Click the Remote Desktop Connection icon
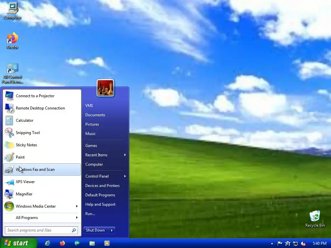 click(x=9, y=108)
